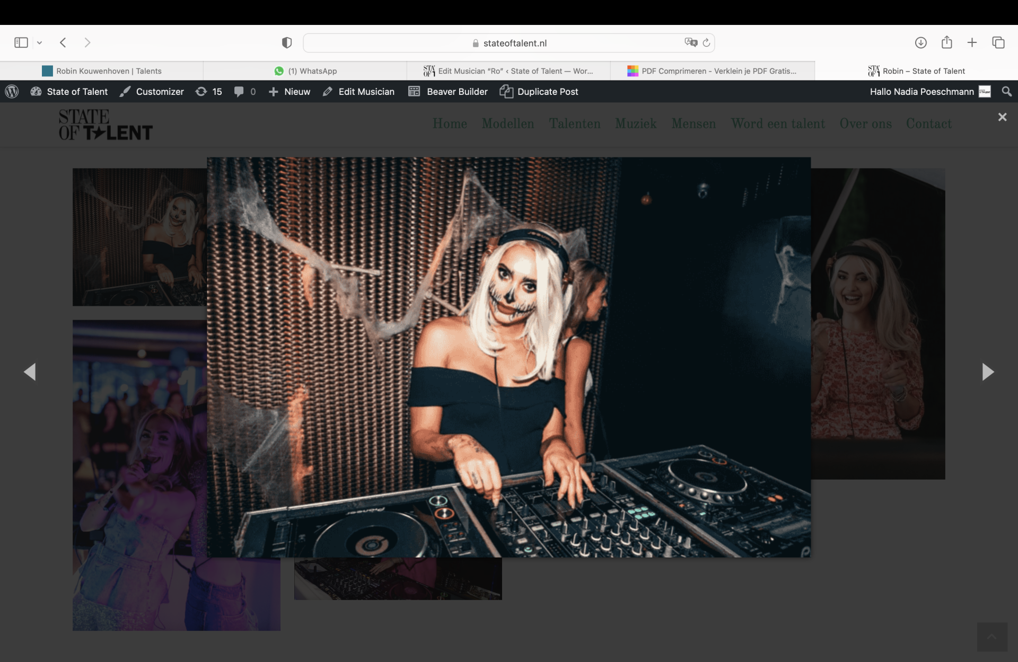Open the Talenten page

(x=575, y=123)
